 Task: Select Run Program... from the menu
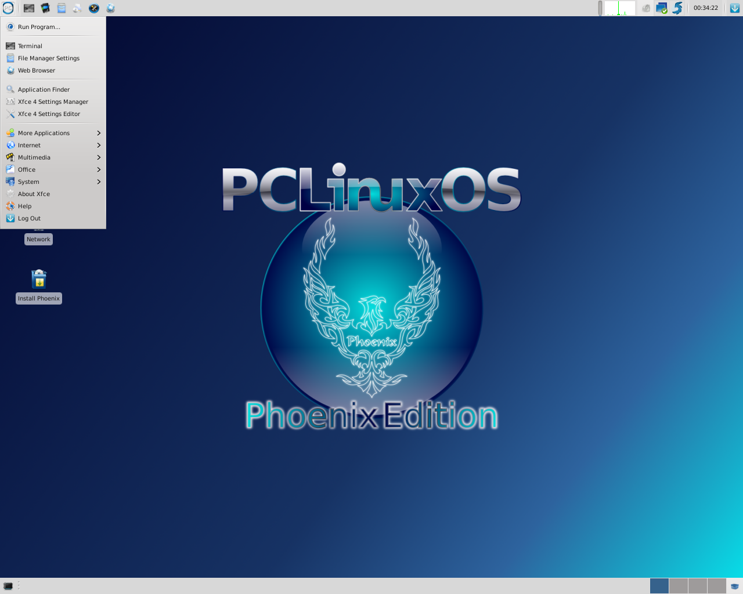pos(53,27)
